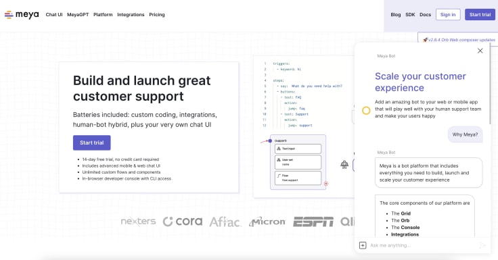498x260 pixels.
Task: Click 'Unlimited custom flows and components' bullet
Action: (x=121, y=172)
